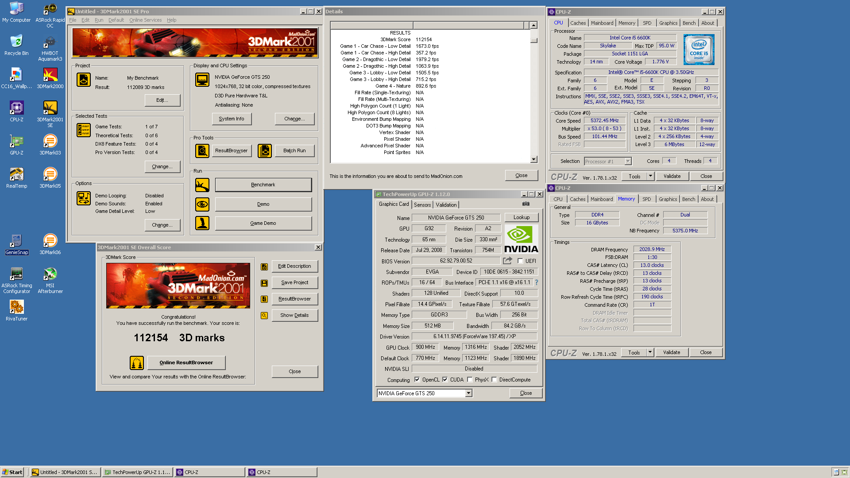Click Show Details button in score window
850x478 pixels.
coord(295,316)
